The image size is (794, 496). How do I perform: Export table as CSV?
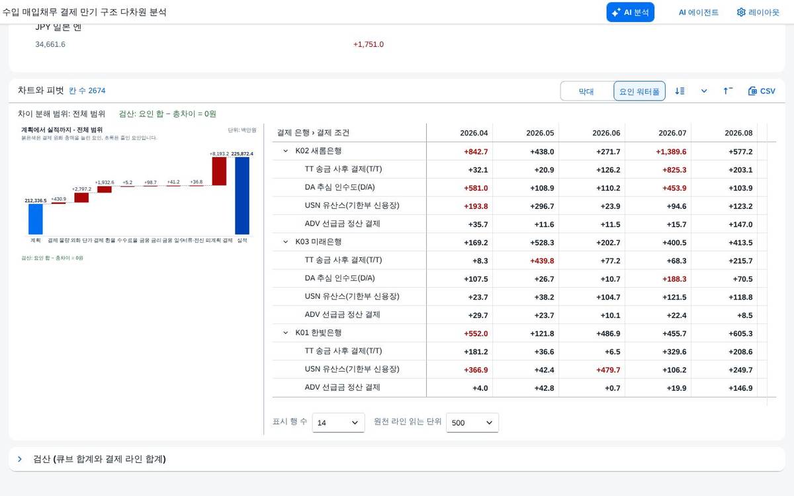tap(762, 91)
